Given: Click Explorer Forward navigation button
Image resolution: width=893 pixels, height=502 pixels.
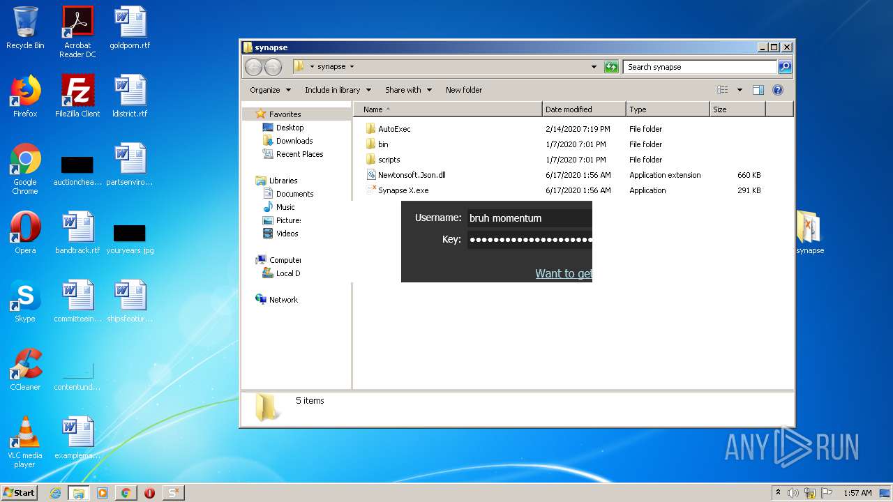Looking at the screenshot, I should [x=273, y=67].
